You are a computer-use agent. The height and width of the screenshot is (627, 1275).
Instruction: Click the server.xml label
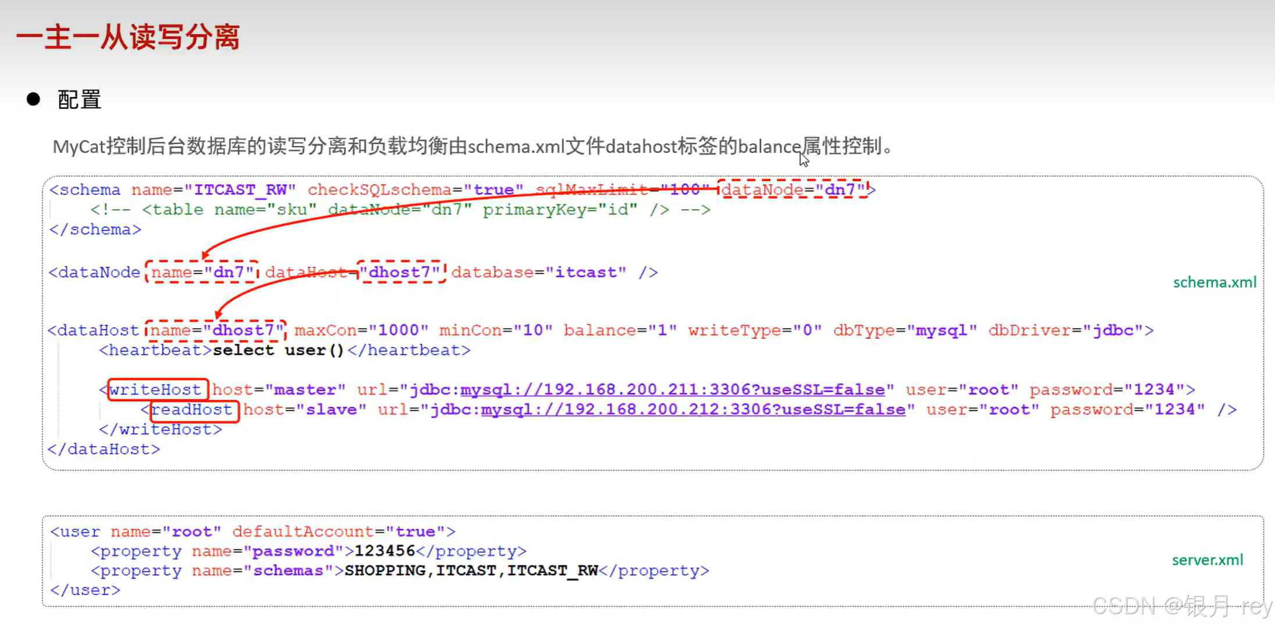[1208, 560]
